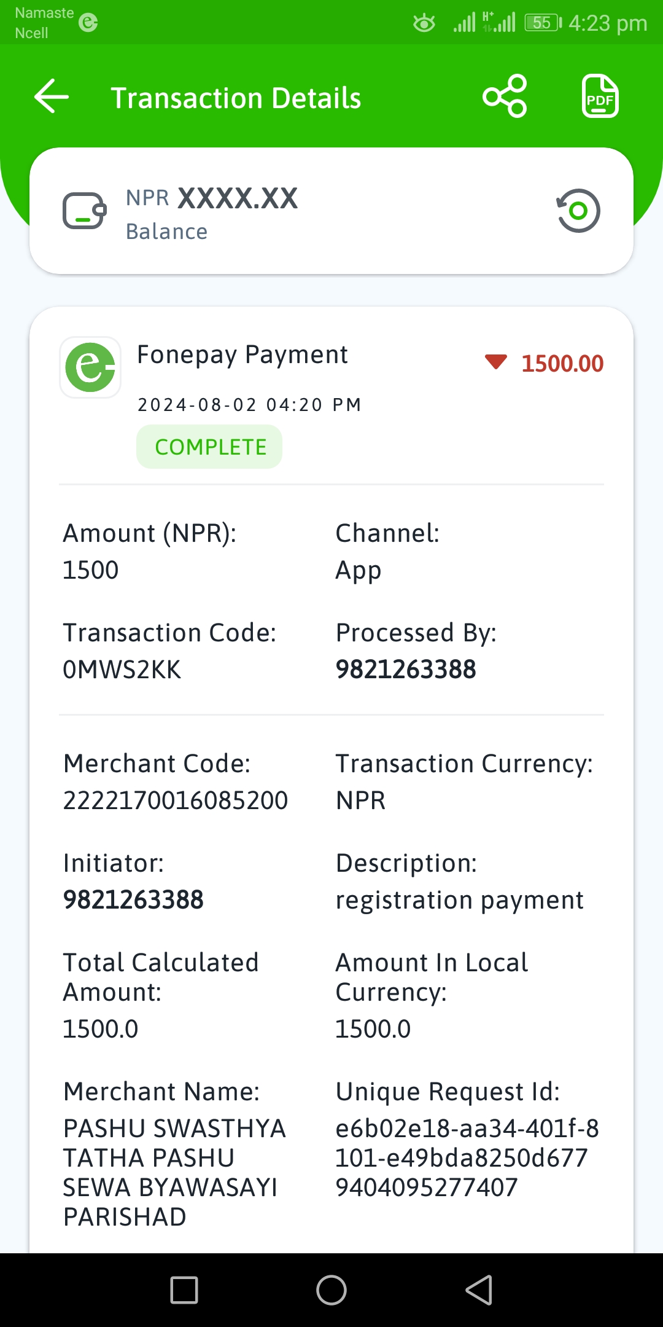Go back using the arrow icon
663x1327 pixels.
tap(52, 96)
